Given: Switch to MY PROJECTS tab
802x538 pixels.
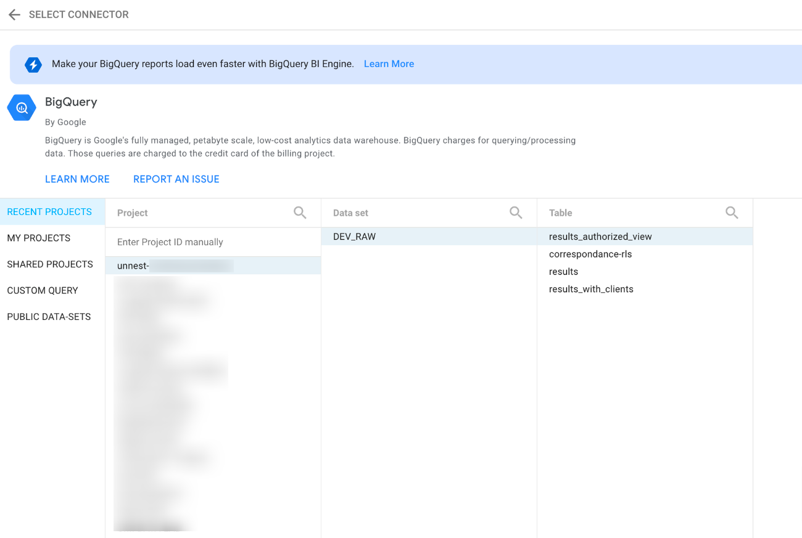Looking at the screenshot, I should (52, 238).
